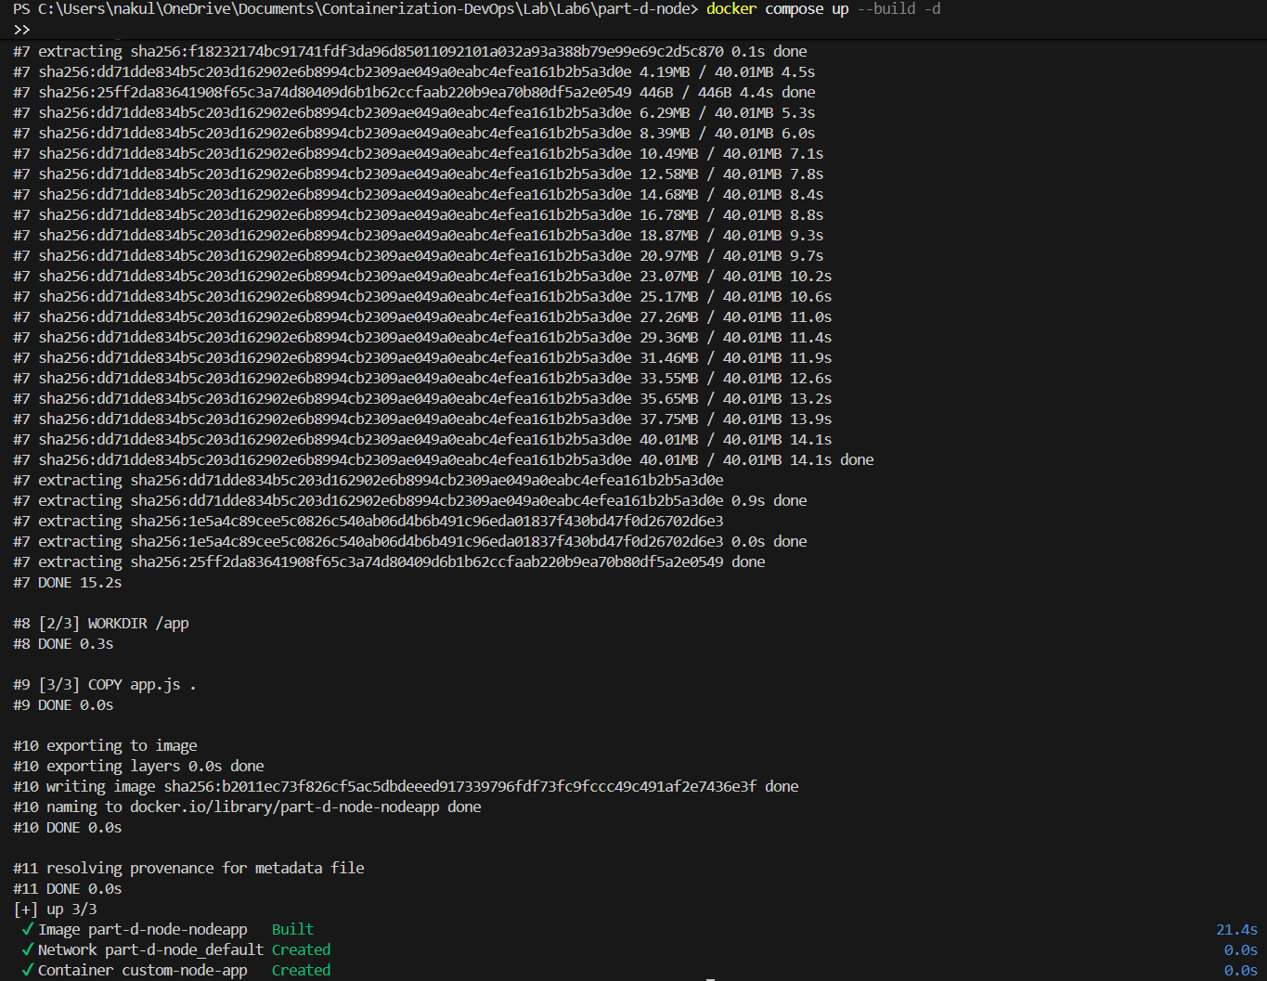Click the '21.4s' build duration value
The height and width of the screenshot is (981, 1267).
click(1236, 929)
